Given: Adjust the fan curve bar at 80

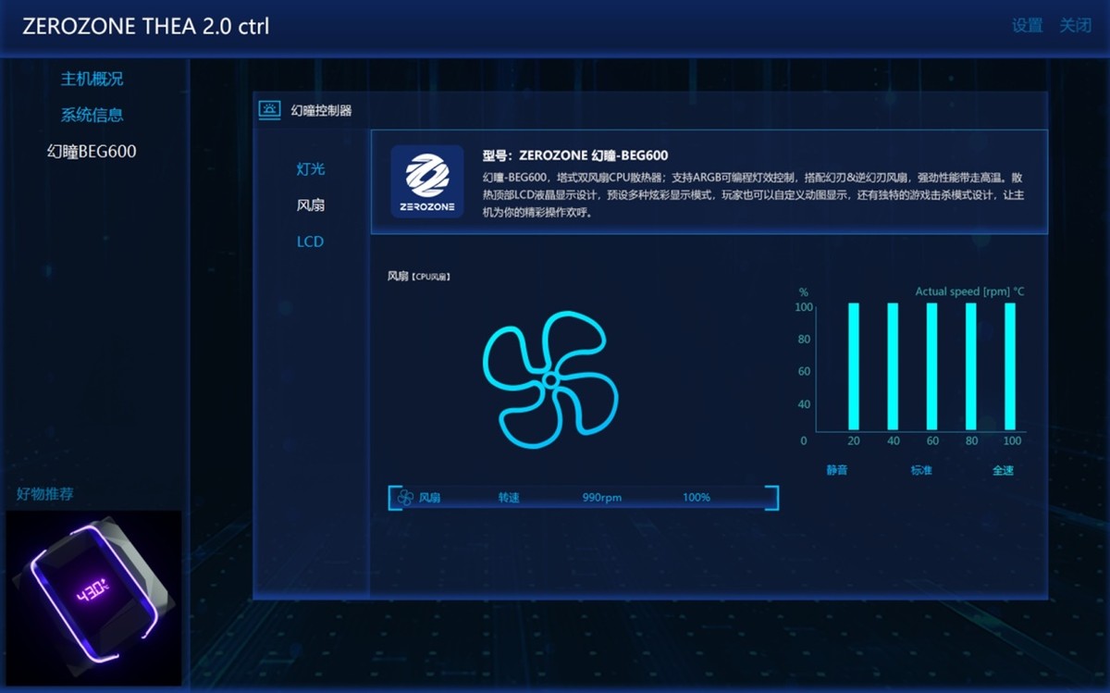Looking at the screenshot, I should (971, 367).
